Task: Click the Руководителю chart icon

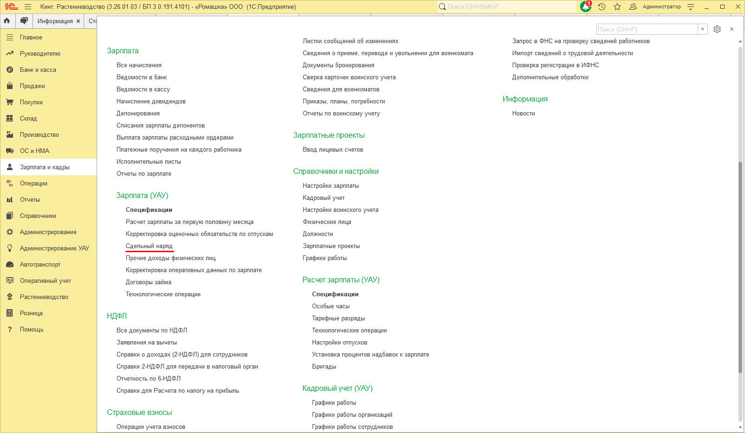Action: click(10, 53)
